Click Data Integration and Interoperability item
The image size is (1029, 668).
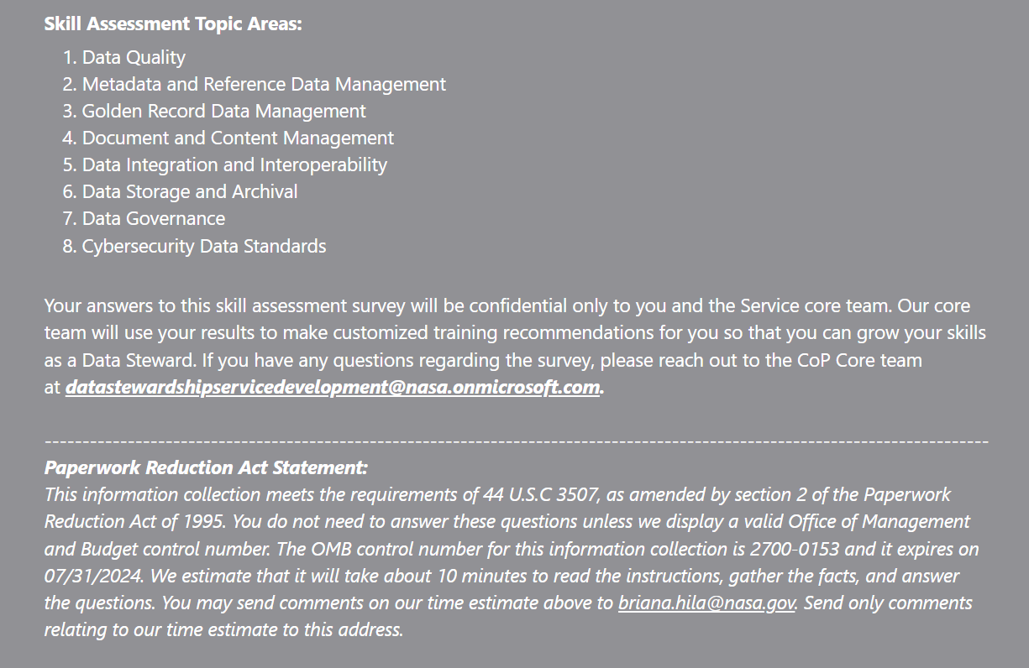[234, 165]
